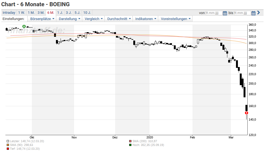Click the '360,0' y-axis value
Screen dimensions: 266x153
coord(252,25)
